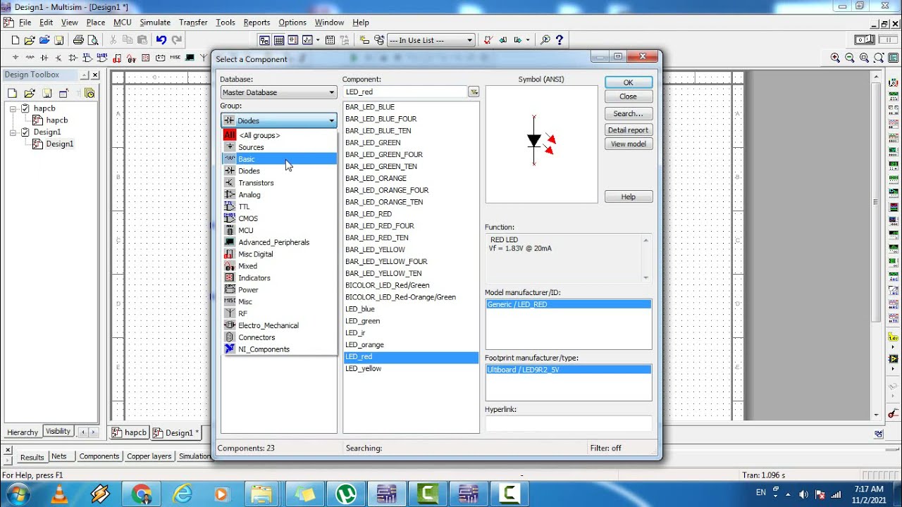Viewport: 902px width, 507px height.
Task: Click the Place Misc component icon
Action: click(x=175, y=58)
